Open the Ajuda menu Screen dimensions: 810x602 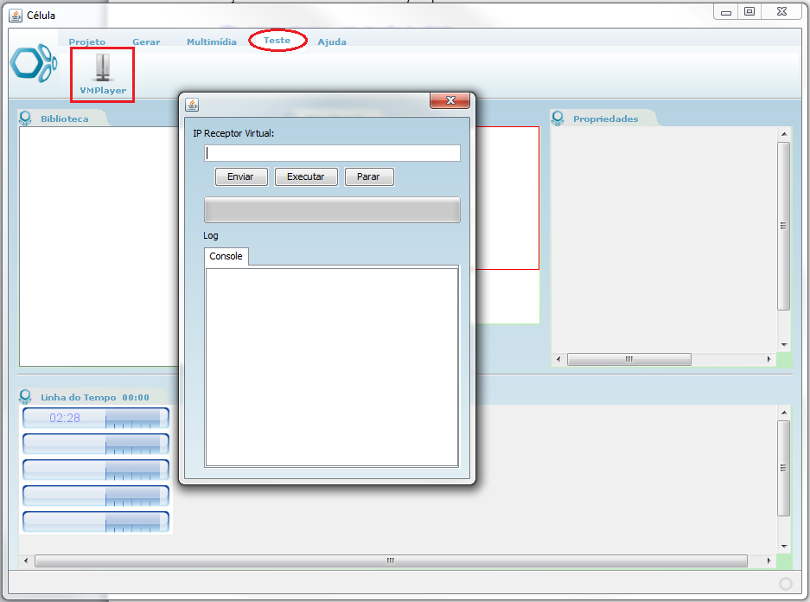[x=332, y=42]
